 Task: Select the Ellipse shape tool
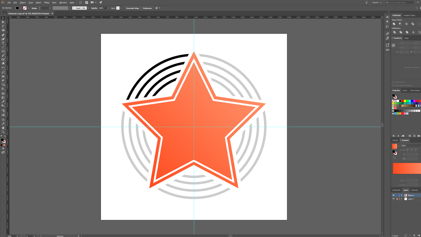[3, 51]
